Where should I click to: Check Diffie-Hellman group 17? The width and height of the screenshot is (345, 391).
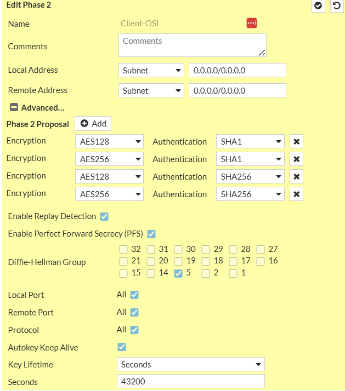point(233,261)
